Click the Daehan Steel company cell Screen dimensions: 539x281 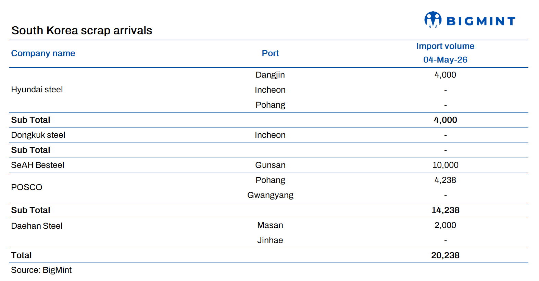point(37,226)
